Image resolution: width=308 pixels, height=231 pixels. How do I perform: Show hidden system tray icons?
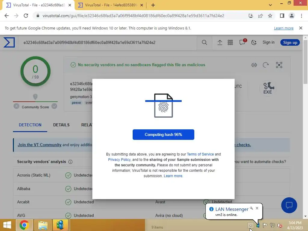251,225
